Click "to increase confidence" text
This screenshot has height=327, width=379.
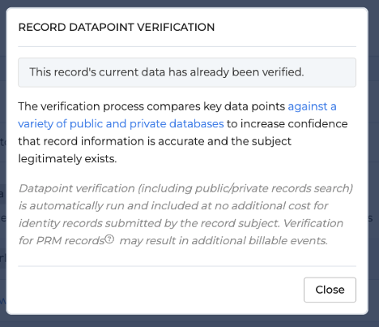tap(287, 123)
